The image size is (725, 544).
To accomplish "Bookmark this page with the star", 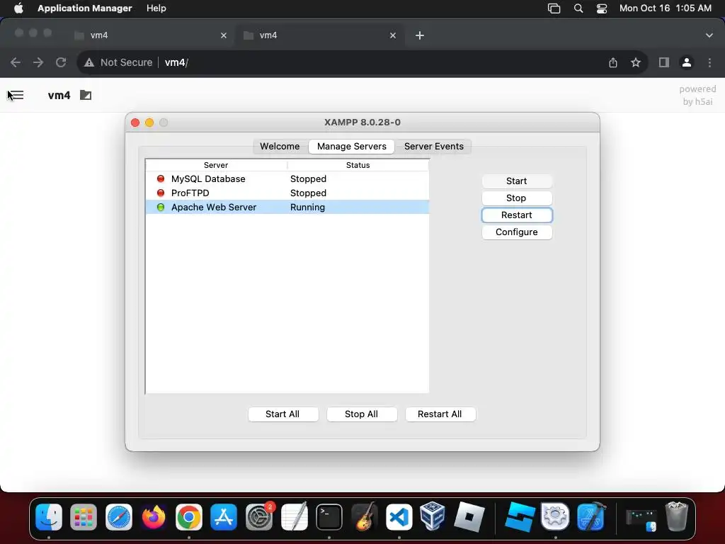I will click(636, 62).
